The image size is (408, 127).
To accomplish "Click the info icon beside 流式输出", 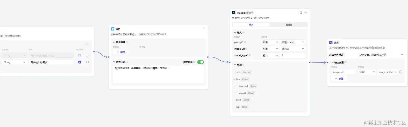I will click(x=194, y=62).
